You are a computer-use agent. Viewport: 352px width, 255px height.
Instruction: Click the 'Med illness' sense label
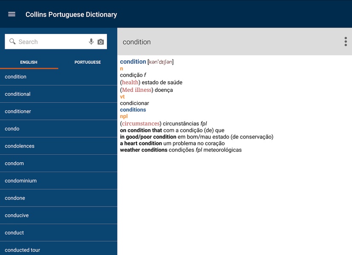(137, 90)
